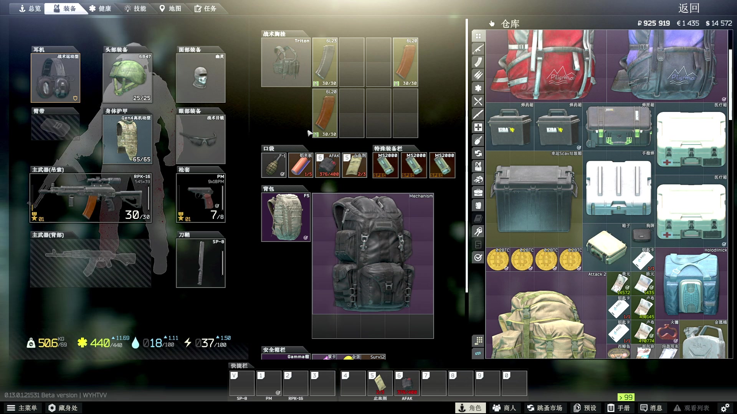
Task: Open the 商人 traders screen
Action: pyautogui.click(x=504, y=408)
